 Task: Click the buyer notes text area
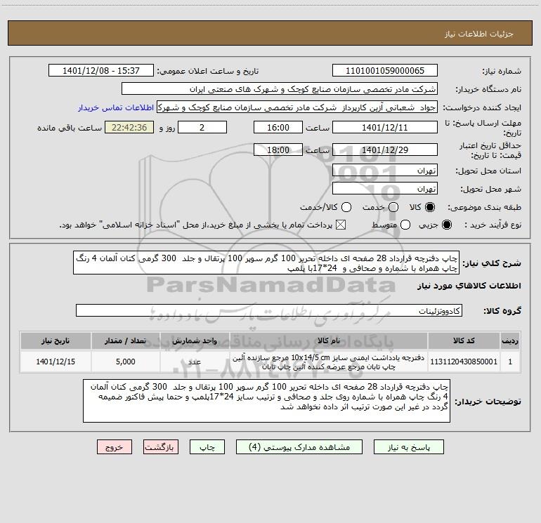[267, 401]
